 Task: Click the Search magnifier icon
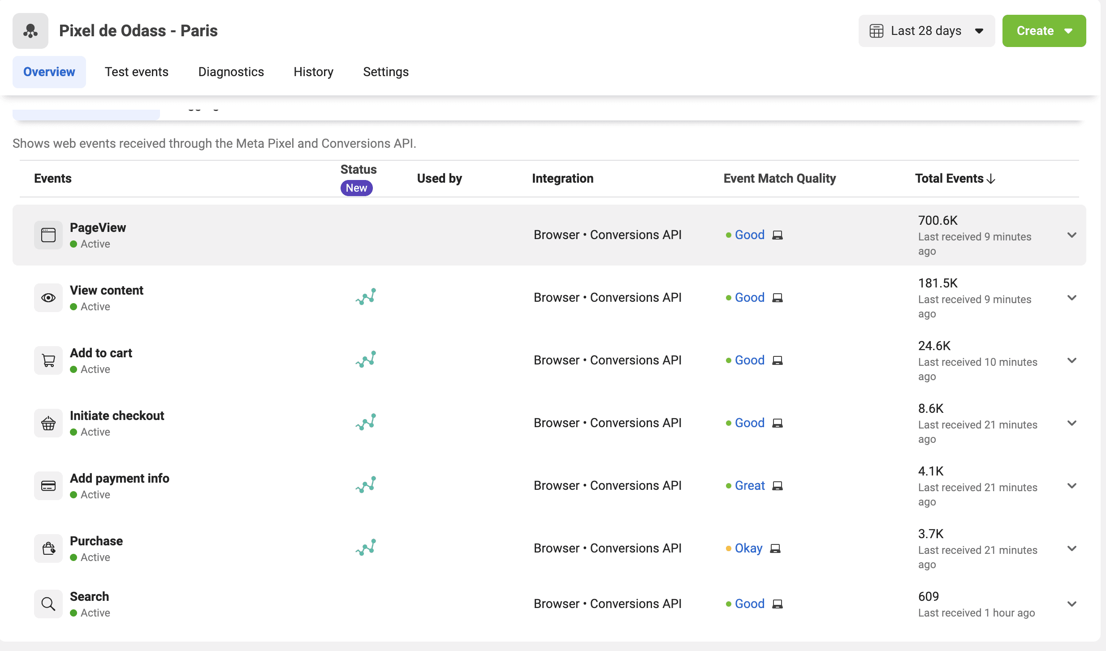click(x=48, y=604)
